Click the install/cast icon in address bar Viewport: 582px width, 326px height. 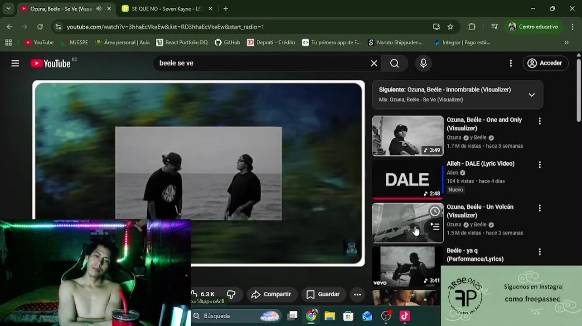pyautogui.click(x=436, y=27)
